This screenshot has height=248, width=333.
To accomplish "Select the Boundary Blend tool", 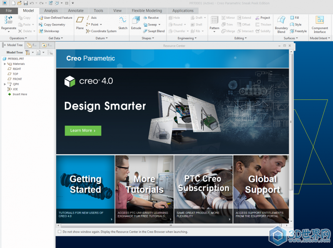I will click(x=281, y=25).
